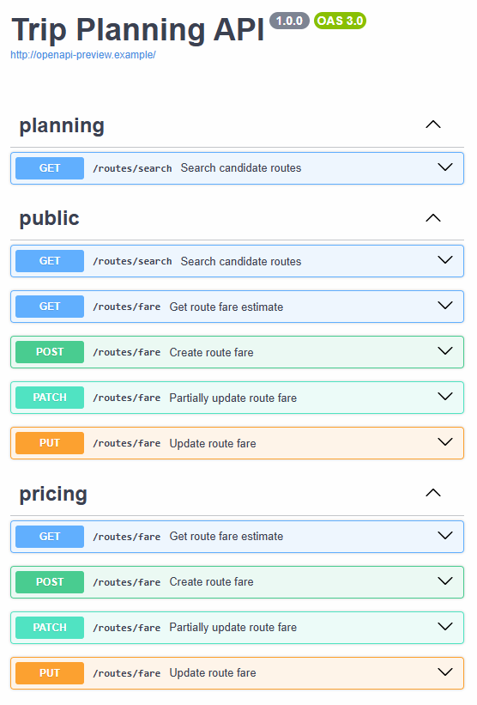Expand planning GET /routes/search row arrow
Viewport: 477px width, 705px height.
(x=445, y=167)
